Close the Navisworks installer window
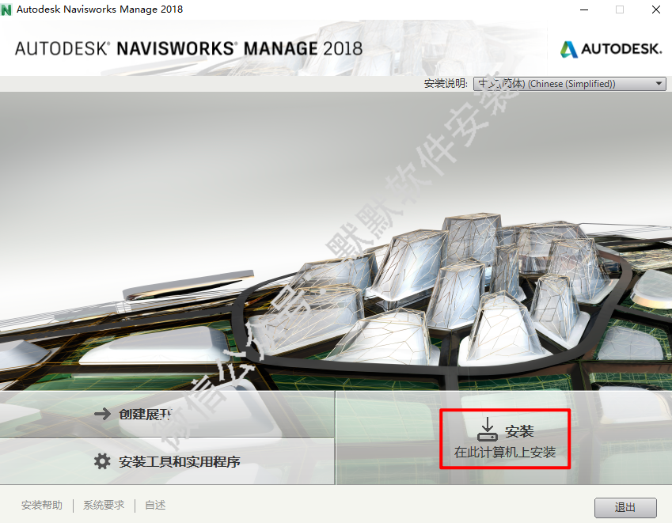Screen dimensions: 672x523 pos(655,9)
